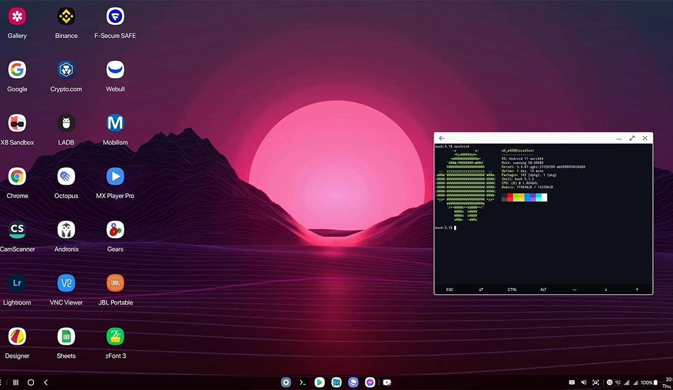Open Termux from the taskbar

[303, 382]
